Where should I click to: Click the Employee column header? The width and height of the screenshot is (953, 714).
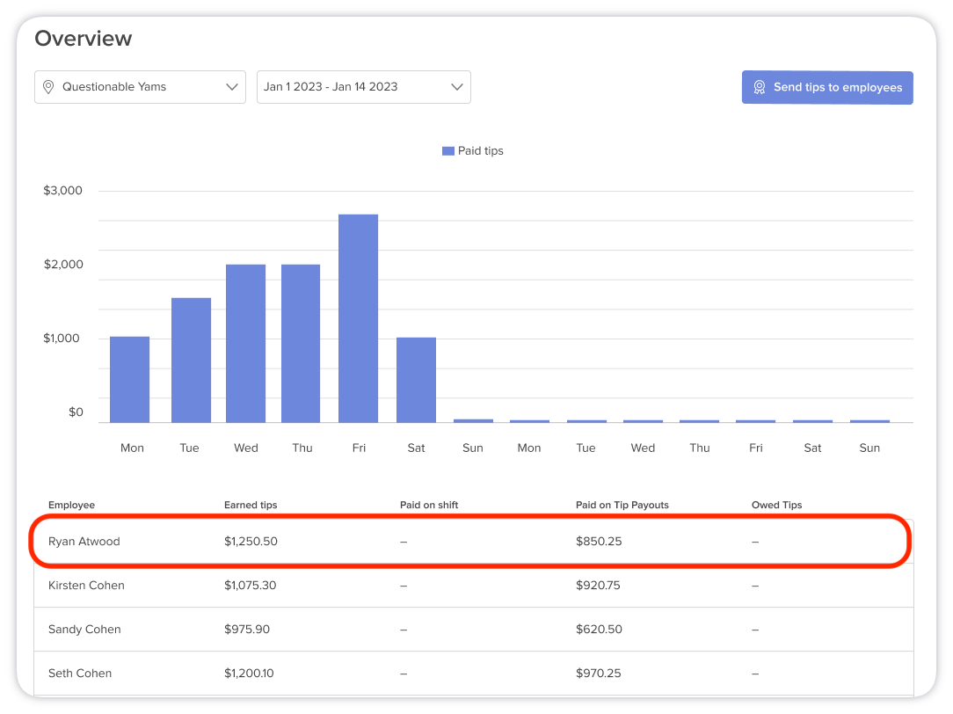click(x=71, y=505)
